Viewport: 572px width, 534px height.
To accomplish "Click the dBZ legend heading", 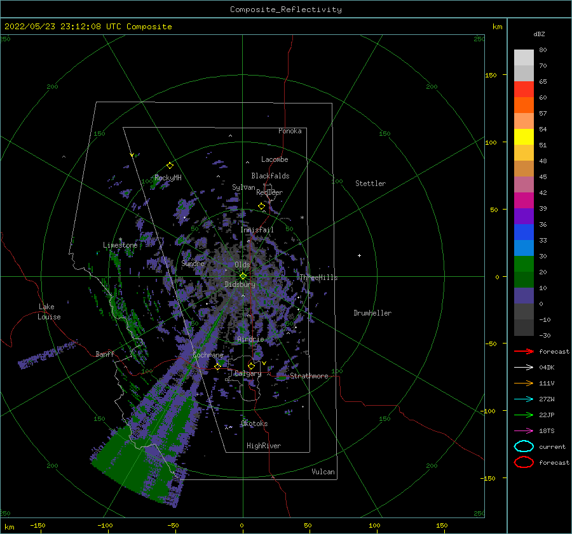I will (x=539, y=34).
